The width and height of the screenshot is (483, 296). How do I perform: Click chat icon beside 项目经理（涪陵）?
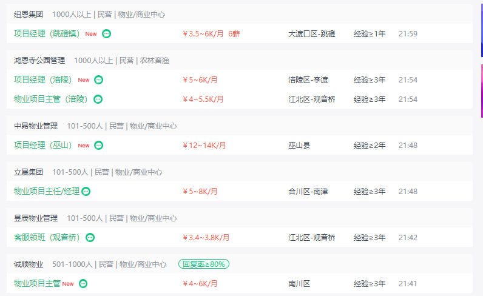pyautogui.click(x=98, y=80)
